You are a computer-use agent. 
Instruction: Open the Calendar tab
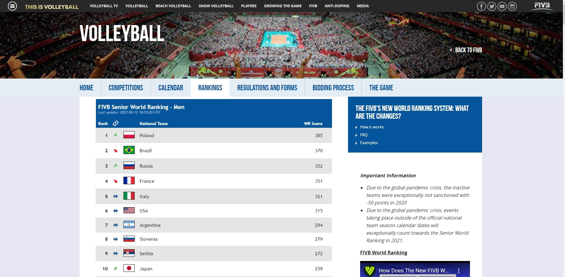click(170, 88)
